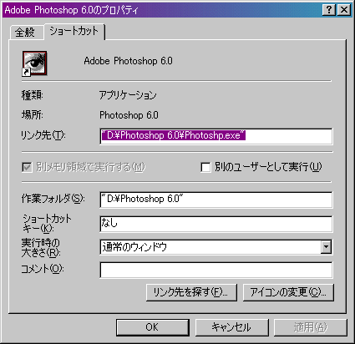Click the リンク先 target path field
The image size is (355, 344).
click(216, 136)
